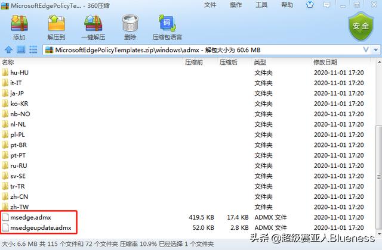Screen dimensions: 382x250
Task: Open the 工具 menu
Action: coord(261,5)
